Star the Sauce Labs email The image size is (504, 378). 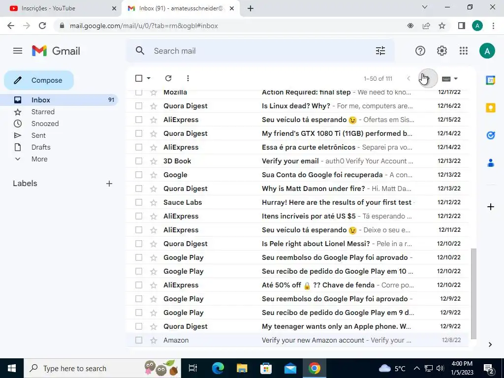pos(154,202)
